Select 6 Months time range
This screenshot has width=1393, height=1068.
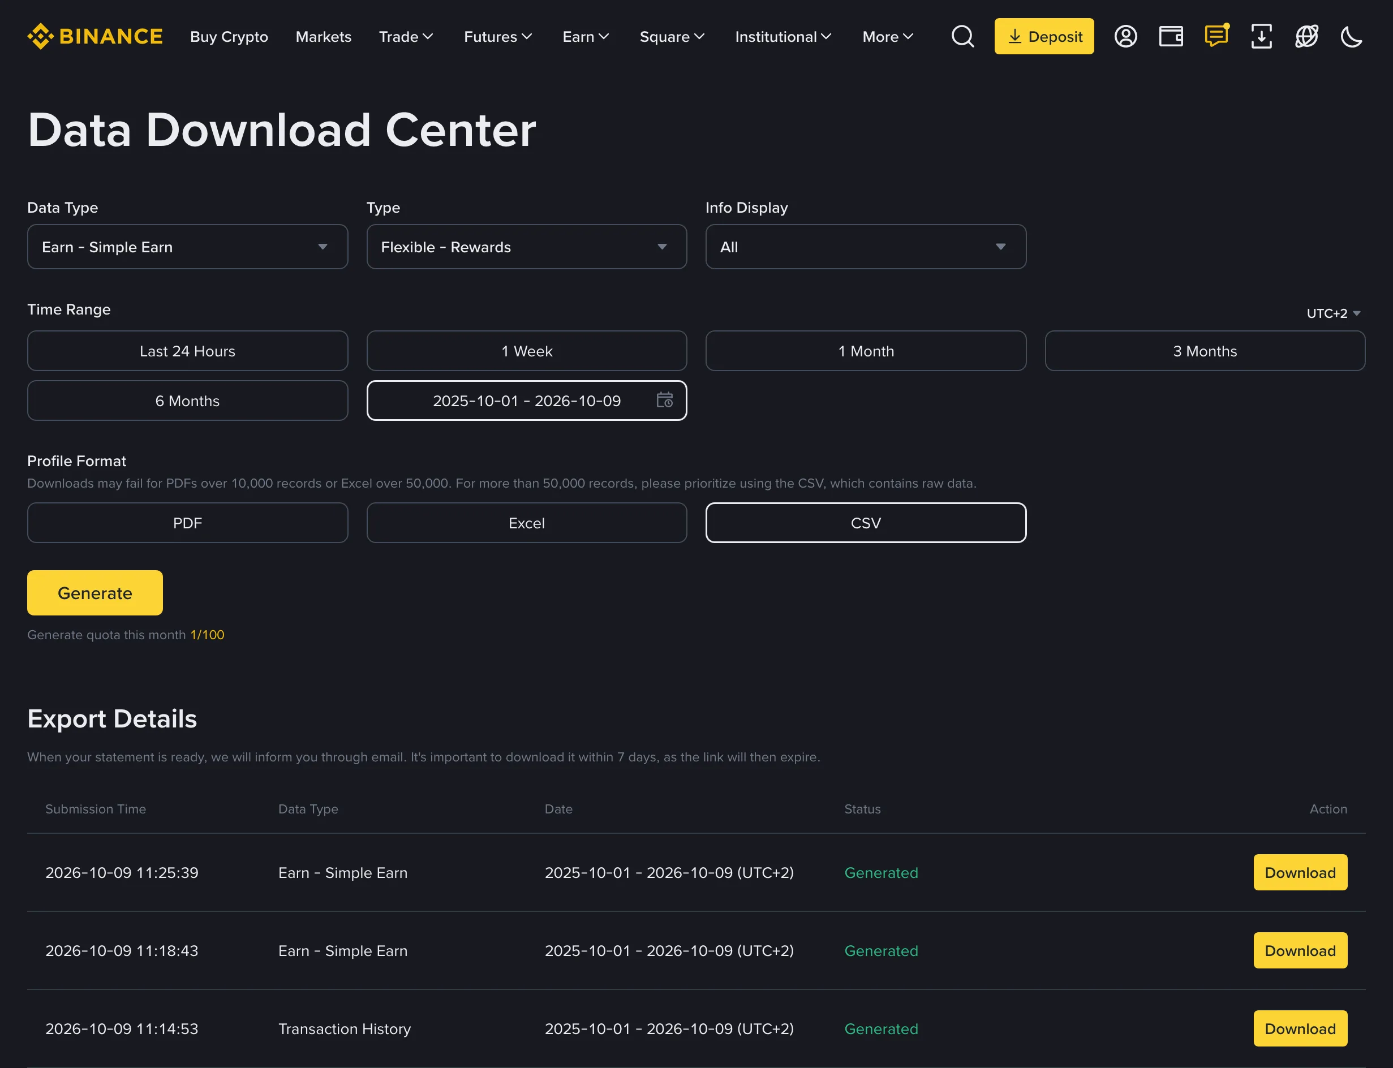pos(187,401)
